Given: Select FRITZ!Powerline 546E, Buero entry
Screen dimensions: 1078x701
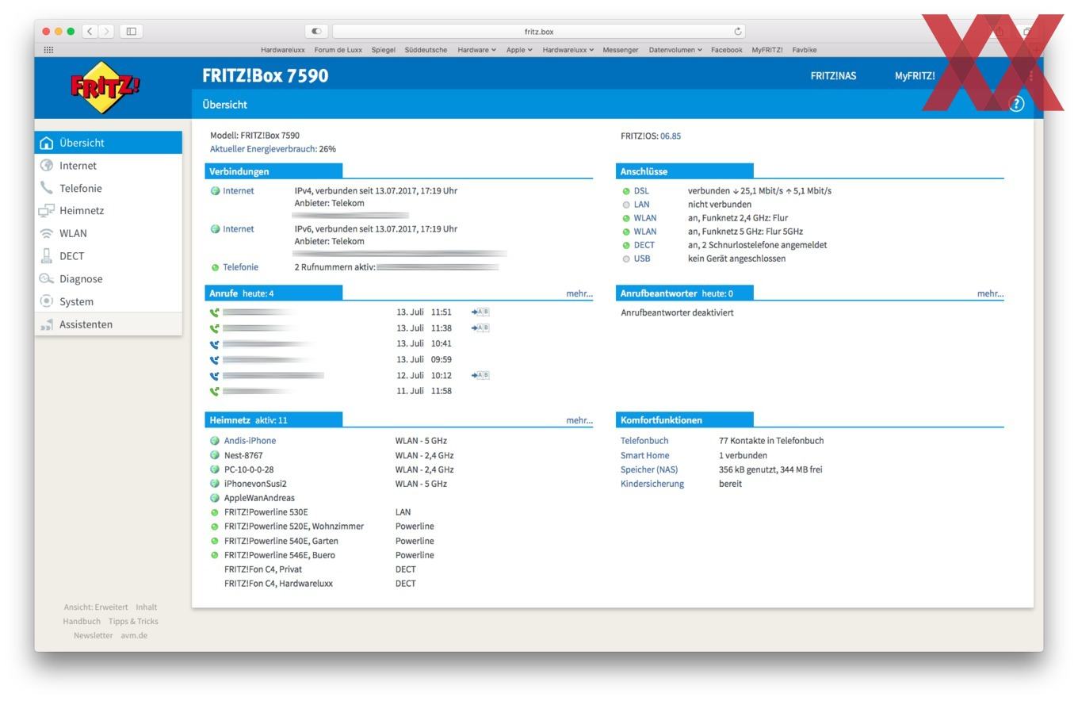Looking at the screenshot, I should tap(279, 555).
